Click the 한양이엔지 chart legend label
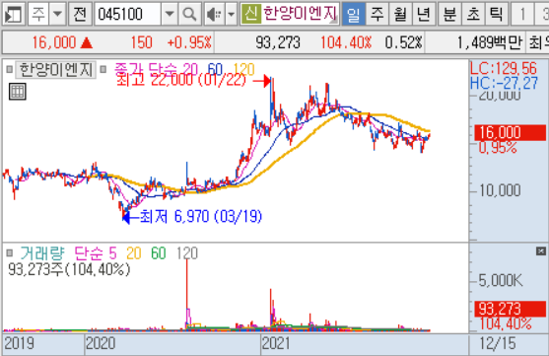Viewport: 549px width, 356px height. coord(55,70)
